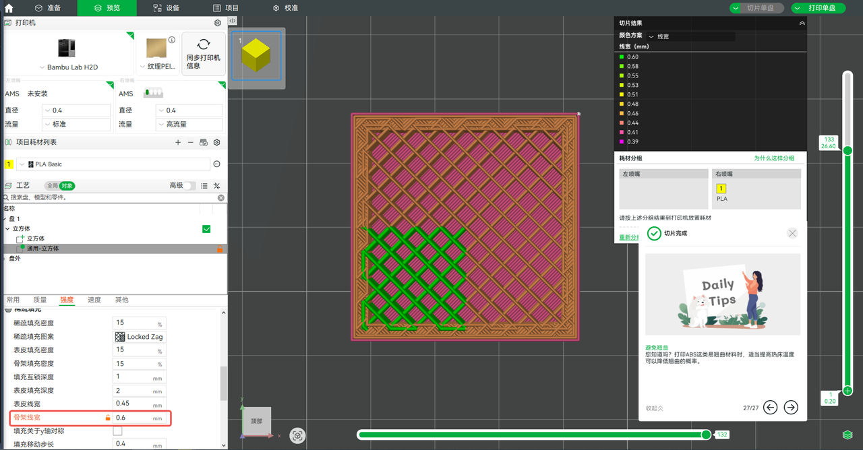The height and width of the screenshot is (450, 863).
Task: Dismiss the 切片完成 notification
Action: (792, 233)
